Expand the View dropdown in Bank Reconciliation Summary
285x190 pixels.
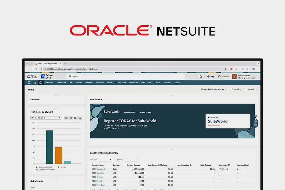103,160
